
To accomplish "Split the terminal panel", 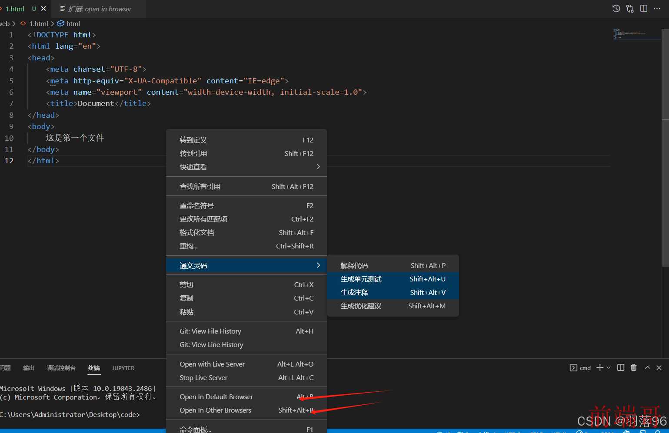I will 621,367.
